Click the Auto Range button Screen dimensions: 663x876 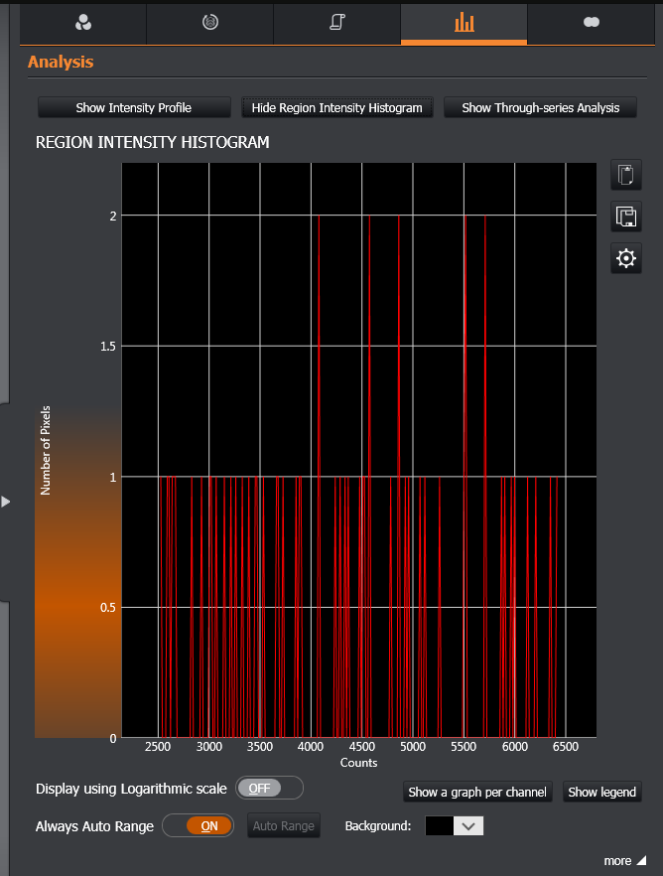(x=284, y=825)
